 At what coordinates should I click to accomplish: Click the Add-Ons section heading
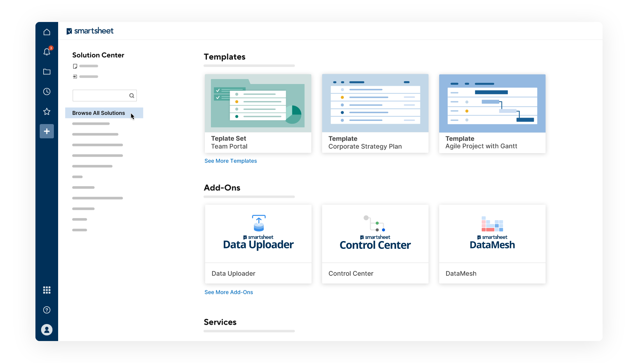tap(222, 188)
